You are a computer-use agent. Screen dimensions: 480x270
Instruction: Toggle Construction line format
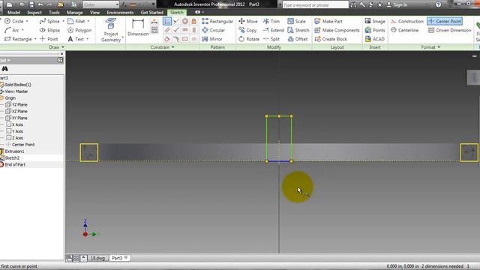pos(407,21)
